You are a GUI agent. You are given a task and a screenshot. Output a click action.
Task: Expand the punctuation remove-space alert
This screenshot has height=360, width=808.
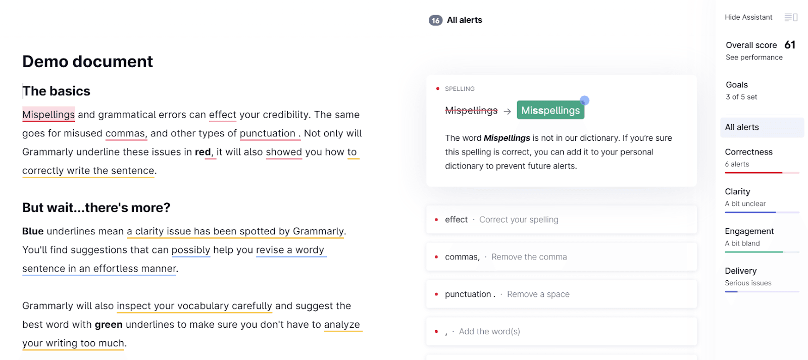click(x=561, y=294)
